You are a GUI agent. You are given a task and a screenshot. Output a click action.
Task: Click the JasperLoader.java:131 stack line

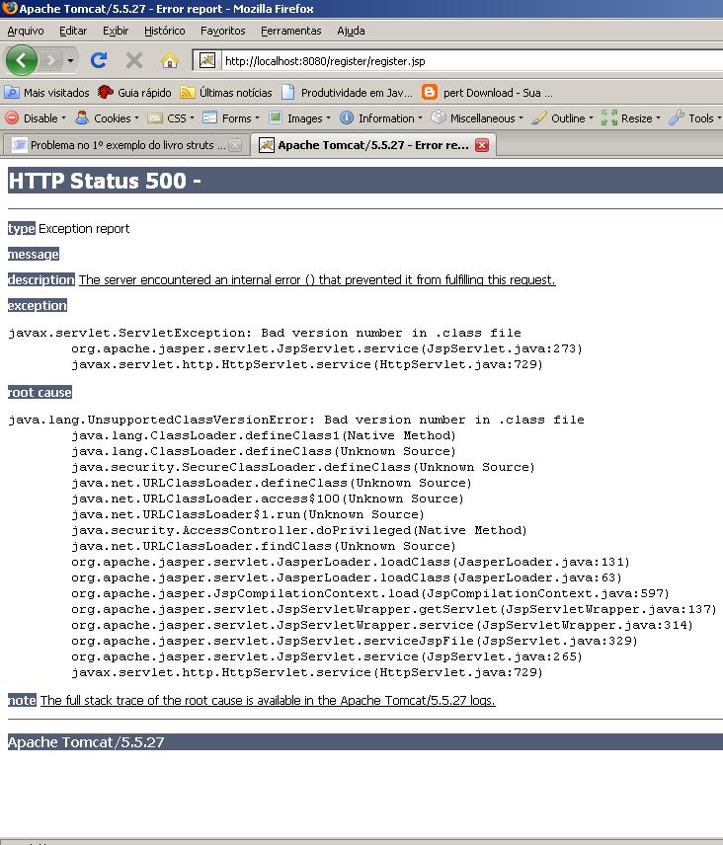coord(351,562)
